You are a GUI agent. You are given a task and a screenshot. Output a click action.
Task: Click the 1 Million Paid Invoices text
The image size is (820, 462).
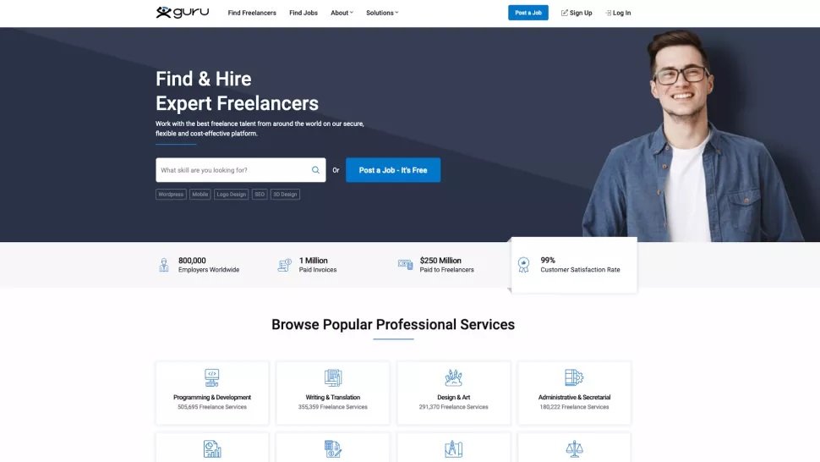(x=318, y=265)
